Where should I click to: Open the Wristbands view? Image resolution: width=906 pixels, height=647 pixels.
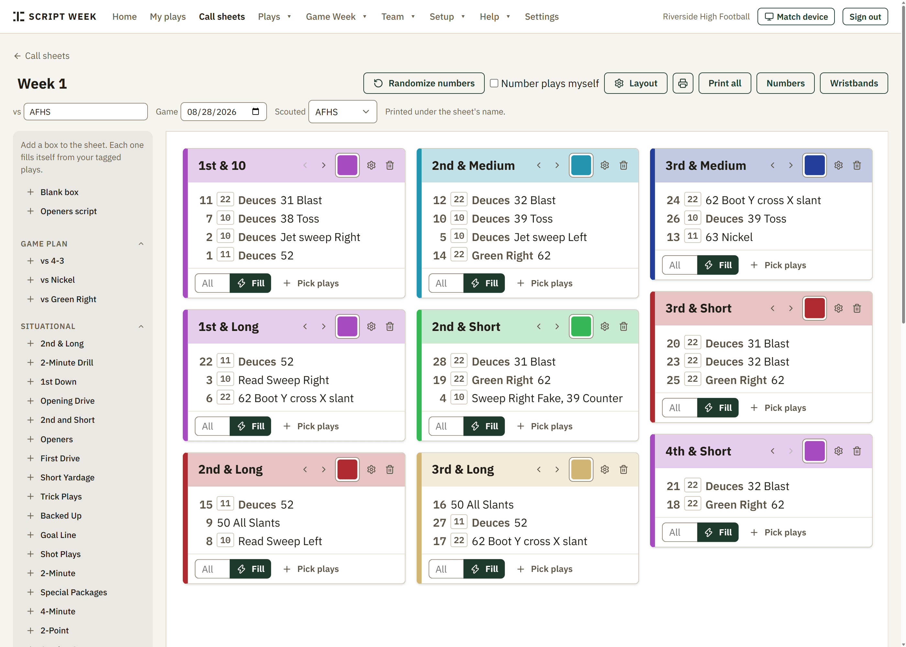coord(854,83)
